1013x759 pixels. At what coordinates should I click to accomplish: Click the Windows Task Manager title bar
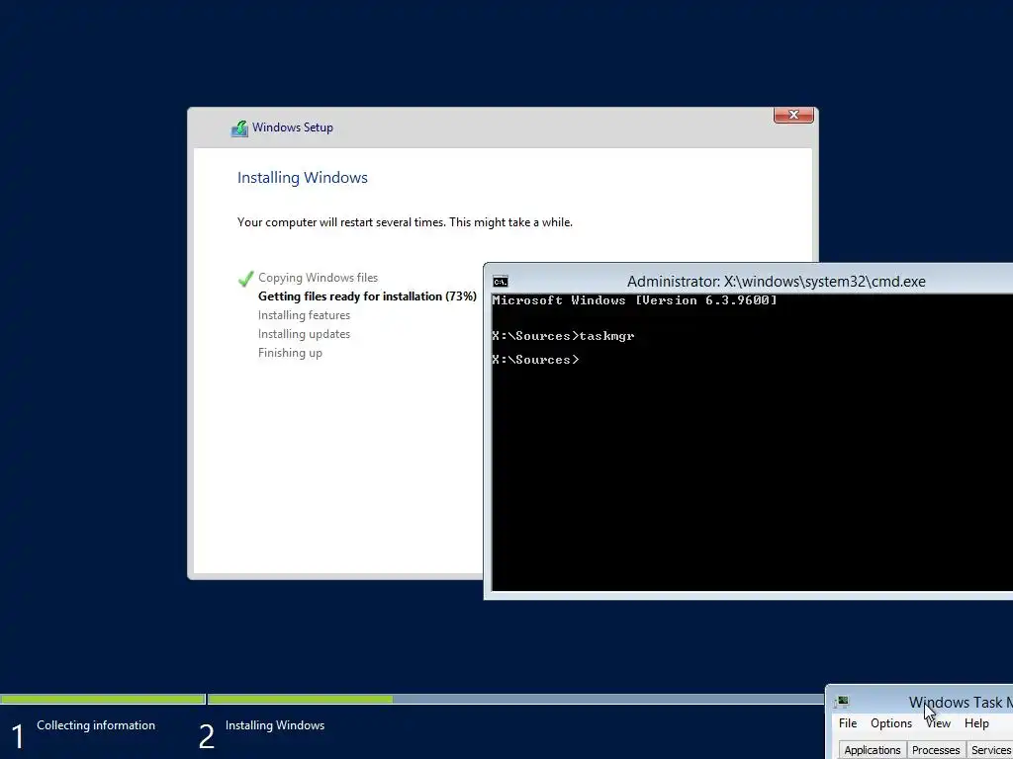click(x=920, y=702)
